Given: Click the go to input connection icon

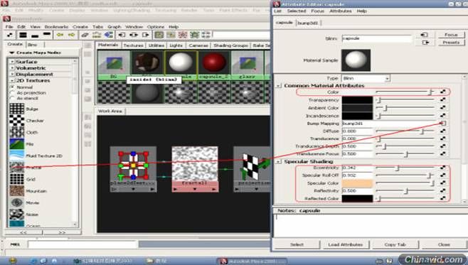Looking at the screenshot, I should click(424, 35).
